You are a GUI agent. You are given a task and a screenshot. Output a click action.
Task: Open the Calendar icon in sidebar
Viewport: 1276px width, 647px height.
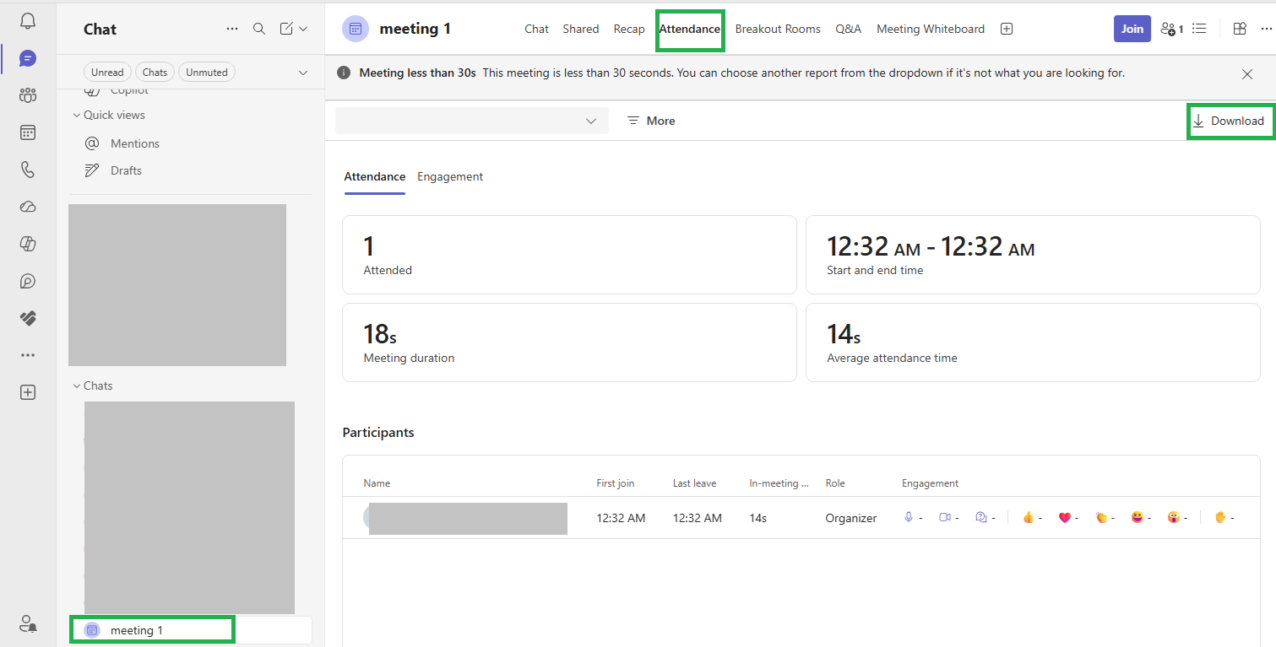28,132
